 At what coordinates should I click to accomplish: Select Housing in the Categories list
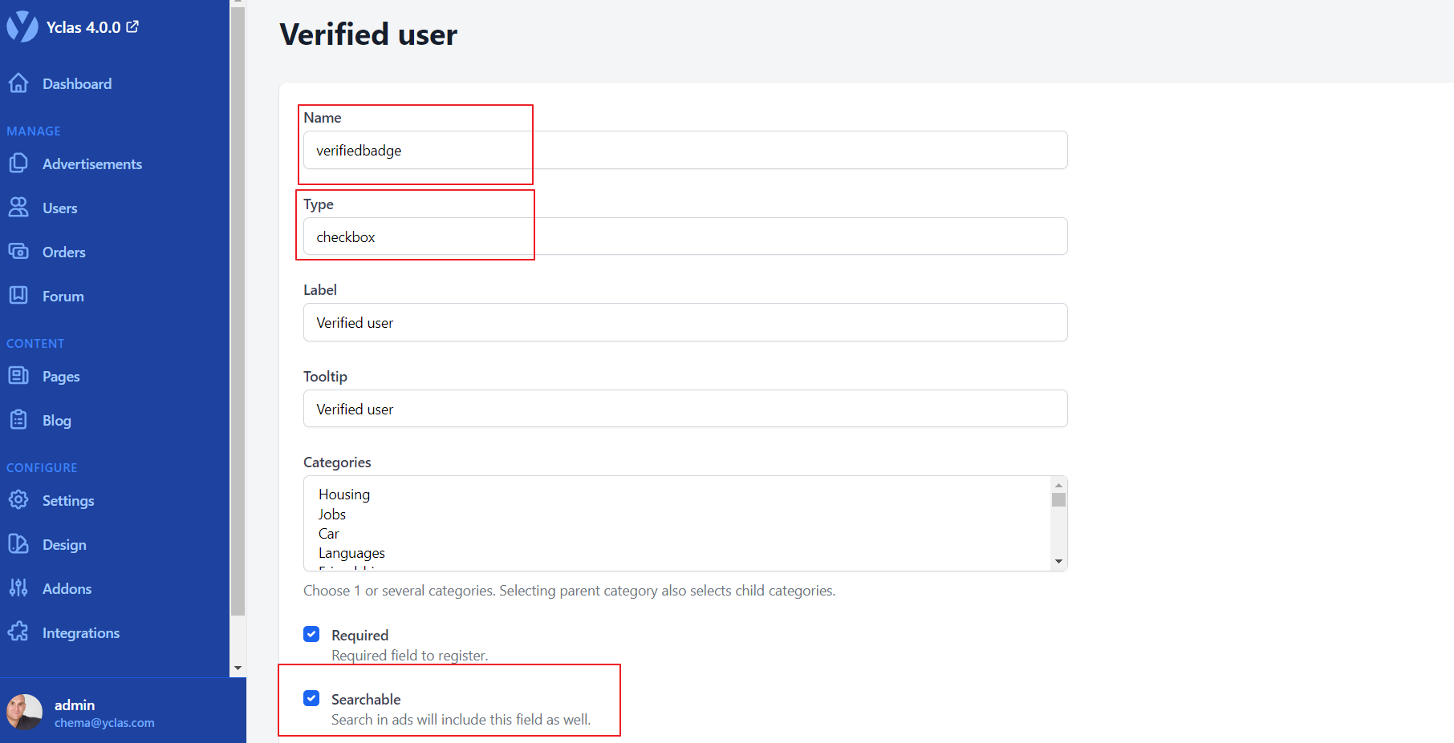(344, 495)
